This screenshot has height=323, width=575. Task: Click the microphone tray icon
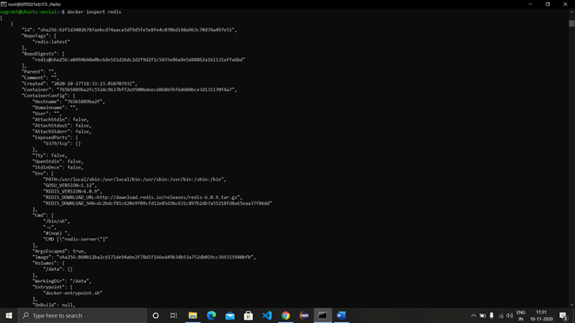[x=491, y=315]
